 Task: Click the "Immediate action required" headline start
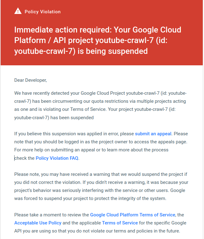tap(63, 30)
